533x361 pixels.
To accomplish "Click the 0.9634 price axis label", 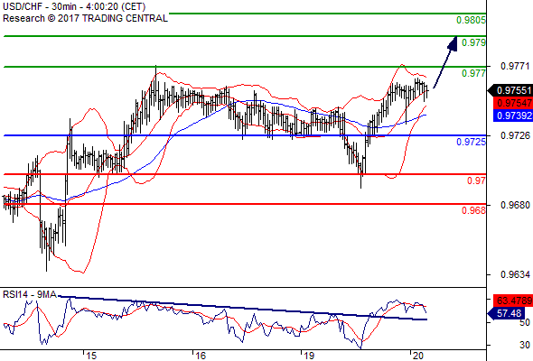I will coord(515,274).
